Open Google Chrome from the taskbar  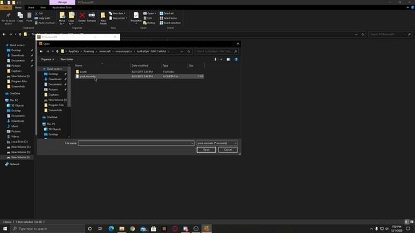(x=132, y=228)
